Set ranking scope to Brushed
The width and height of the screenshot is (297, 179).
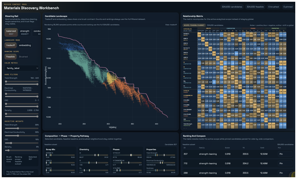23,57
